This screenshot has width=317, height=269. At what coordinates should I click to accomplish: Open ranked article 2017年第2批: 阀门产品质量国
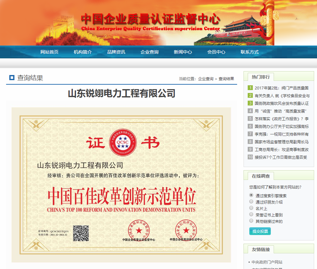click(281, 88)
